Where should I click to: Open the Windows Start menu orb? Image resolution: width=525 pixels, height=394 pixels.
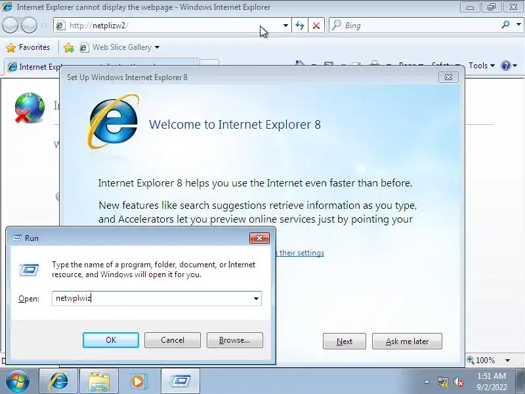tap(18, 381)
